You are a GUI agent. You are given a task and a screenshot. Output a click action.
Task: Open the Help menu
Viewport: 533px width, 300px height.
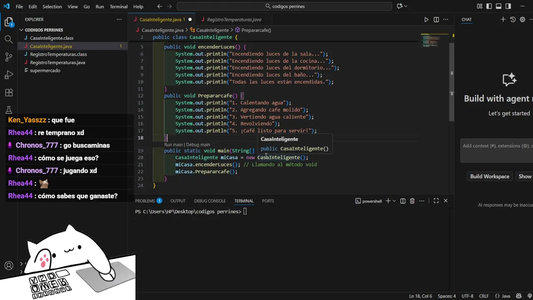pos(138,7)
